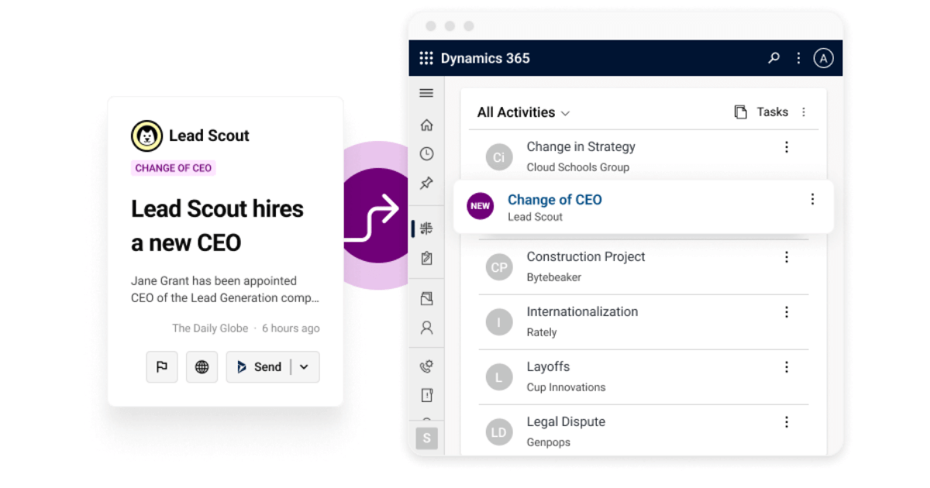
Task: Click the phone calls icon in sidebar
Action: (426, 366)
